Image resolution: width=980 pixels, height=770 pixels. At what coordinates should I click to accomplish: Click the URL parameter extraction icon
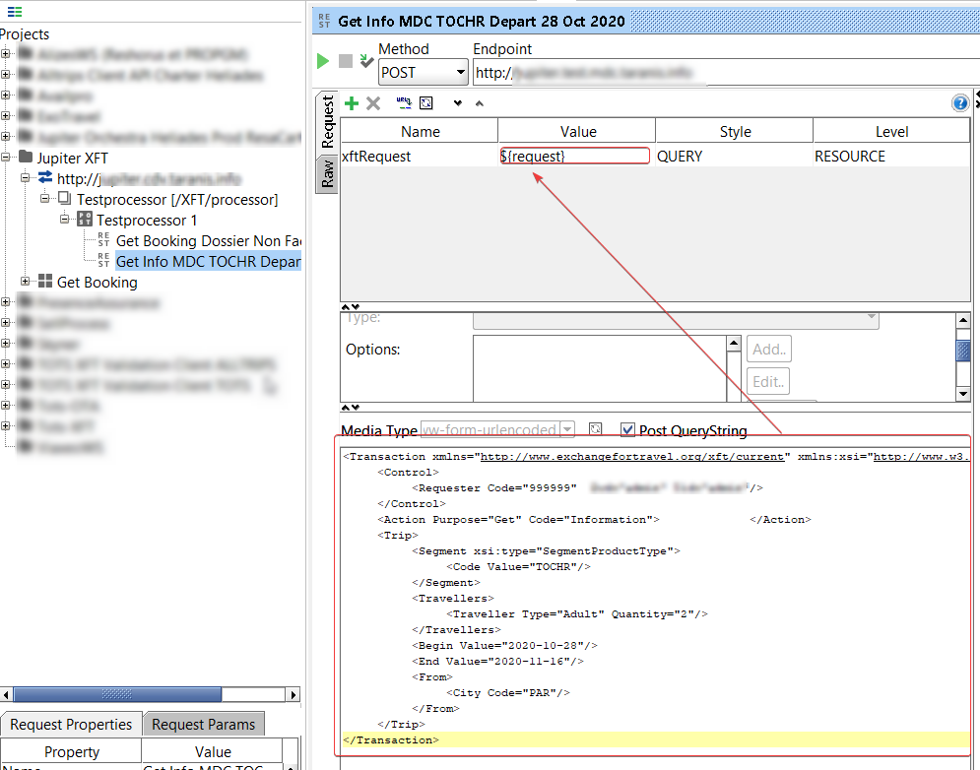pyautogui.click(x=404, y=102)
